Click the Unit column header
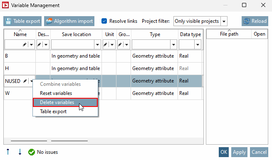This screenshot has height=160, width=272. point(109,34)
